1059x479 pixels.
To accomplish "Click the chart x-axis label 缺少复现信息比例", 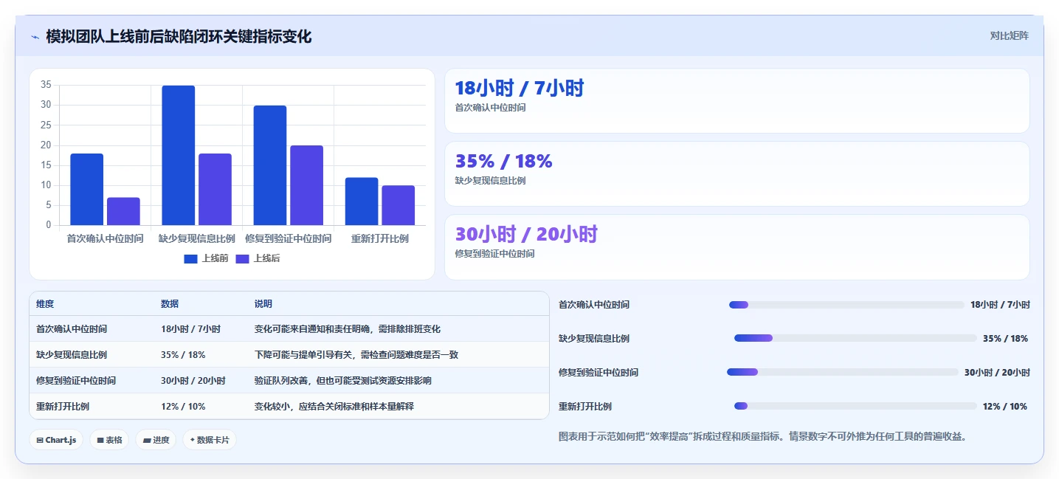I will click(196, 238).
